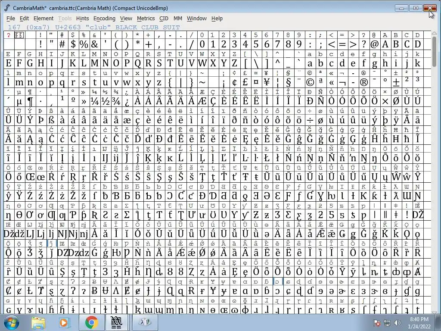
Task: Select the dollar sign $ glyph cell
Action: click(73, 44)
